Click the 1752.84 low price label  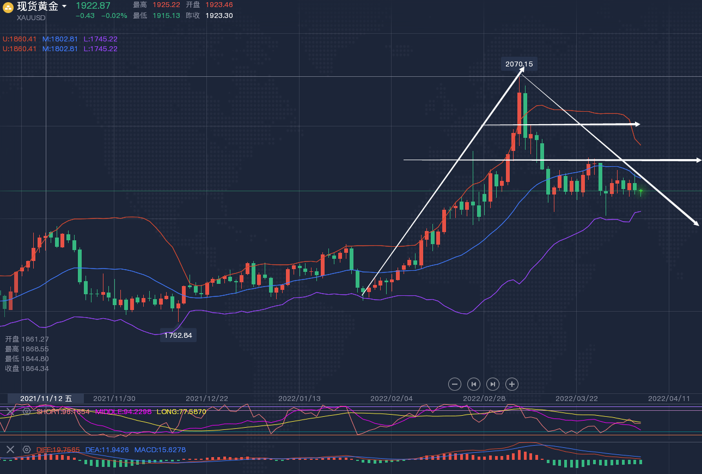[178, 335]
